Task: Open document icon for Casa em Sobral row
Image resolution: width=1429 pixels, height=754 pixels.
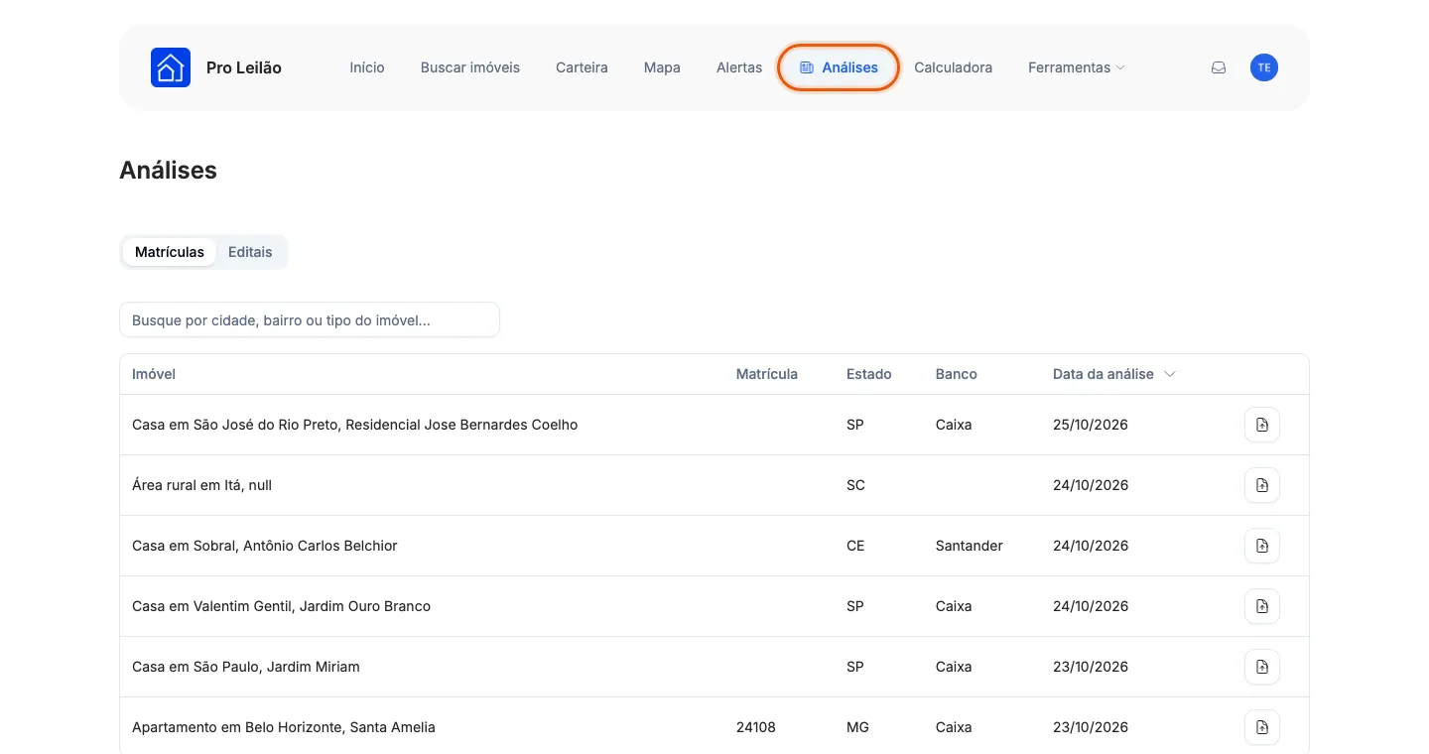Action: click(1262, 546)
